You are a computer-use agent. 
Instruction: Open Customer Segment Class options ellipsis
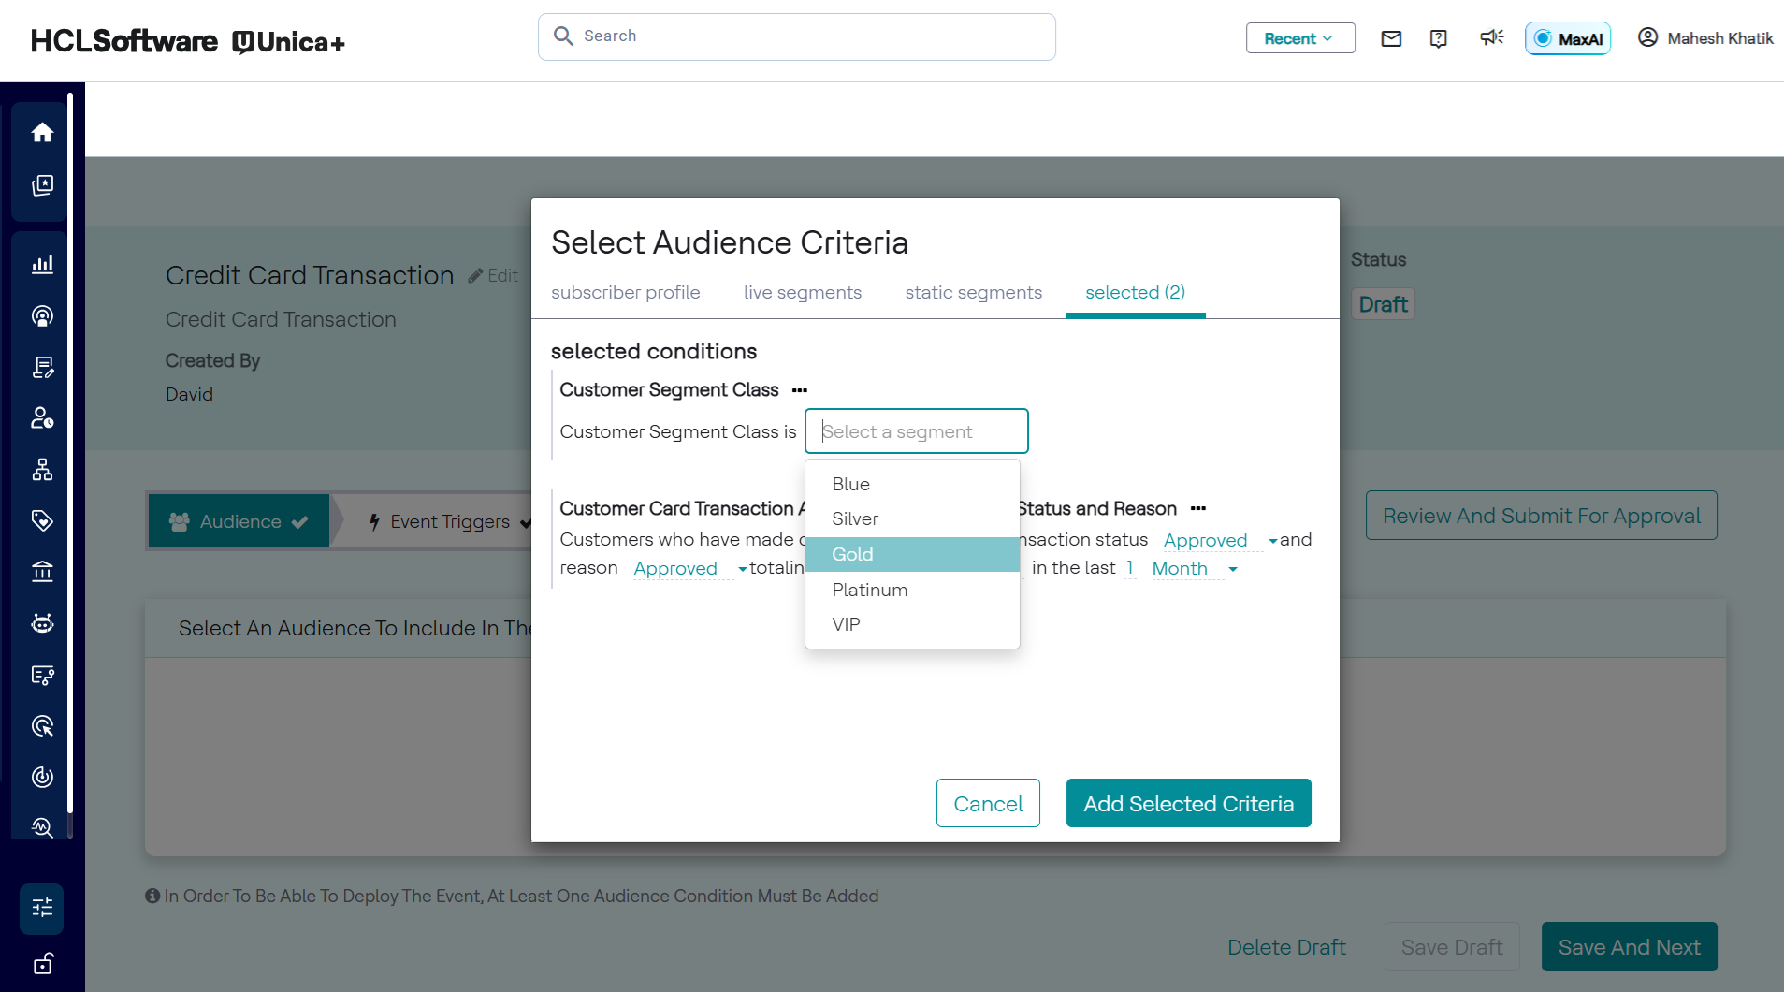click(800, 390)
